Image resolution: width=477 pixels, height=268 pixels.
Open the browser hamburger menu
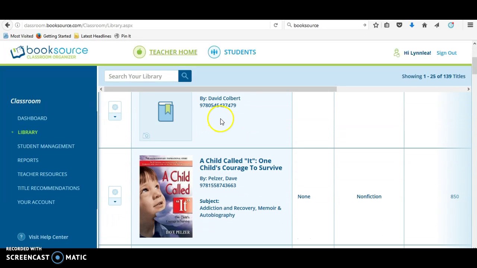coord(470,25)
